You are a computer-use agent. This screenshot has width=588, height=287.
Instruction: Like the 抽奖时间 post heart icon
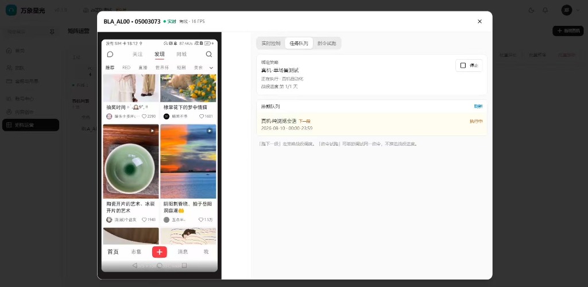click(144, 117)
